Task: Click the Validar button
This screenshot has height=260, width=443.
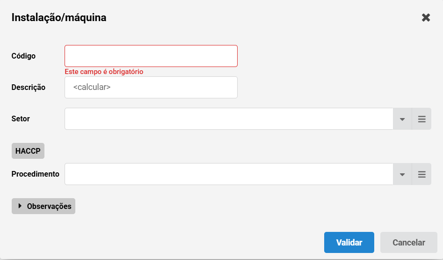Action: click(x=349, y=243)
